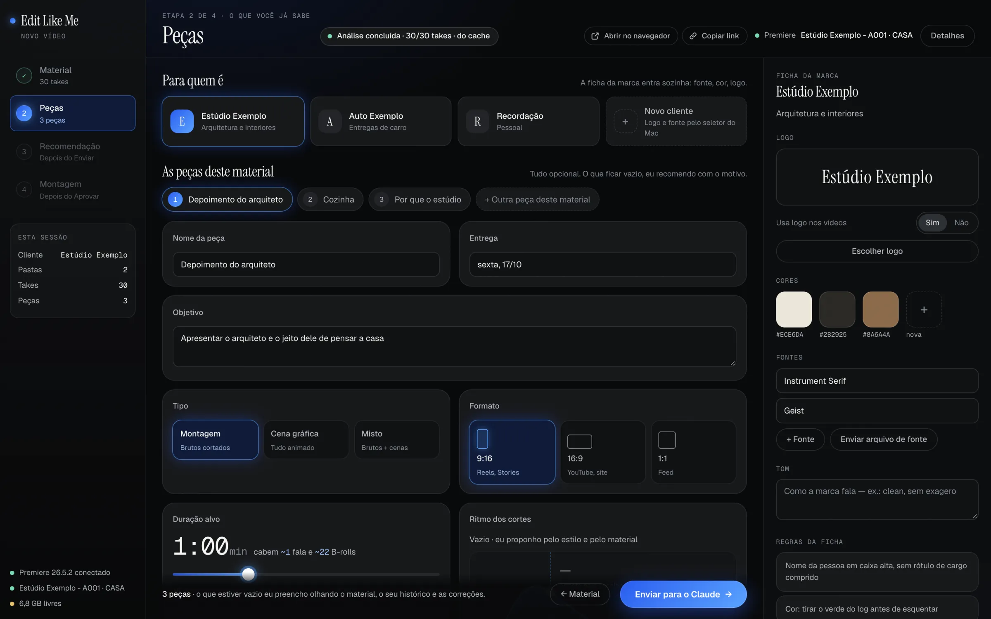
Task: Click the Tom text area
Action: tap(877, 499)
